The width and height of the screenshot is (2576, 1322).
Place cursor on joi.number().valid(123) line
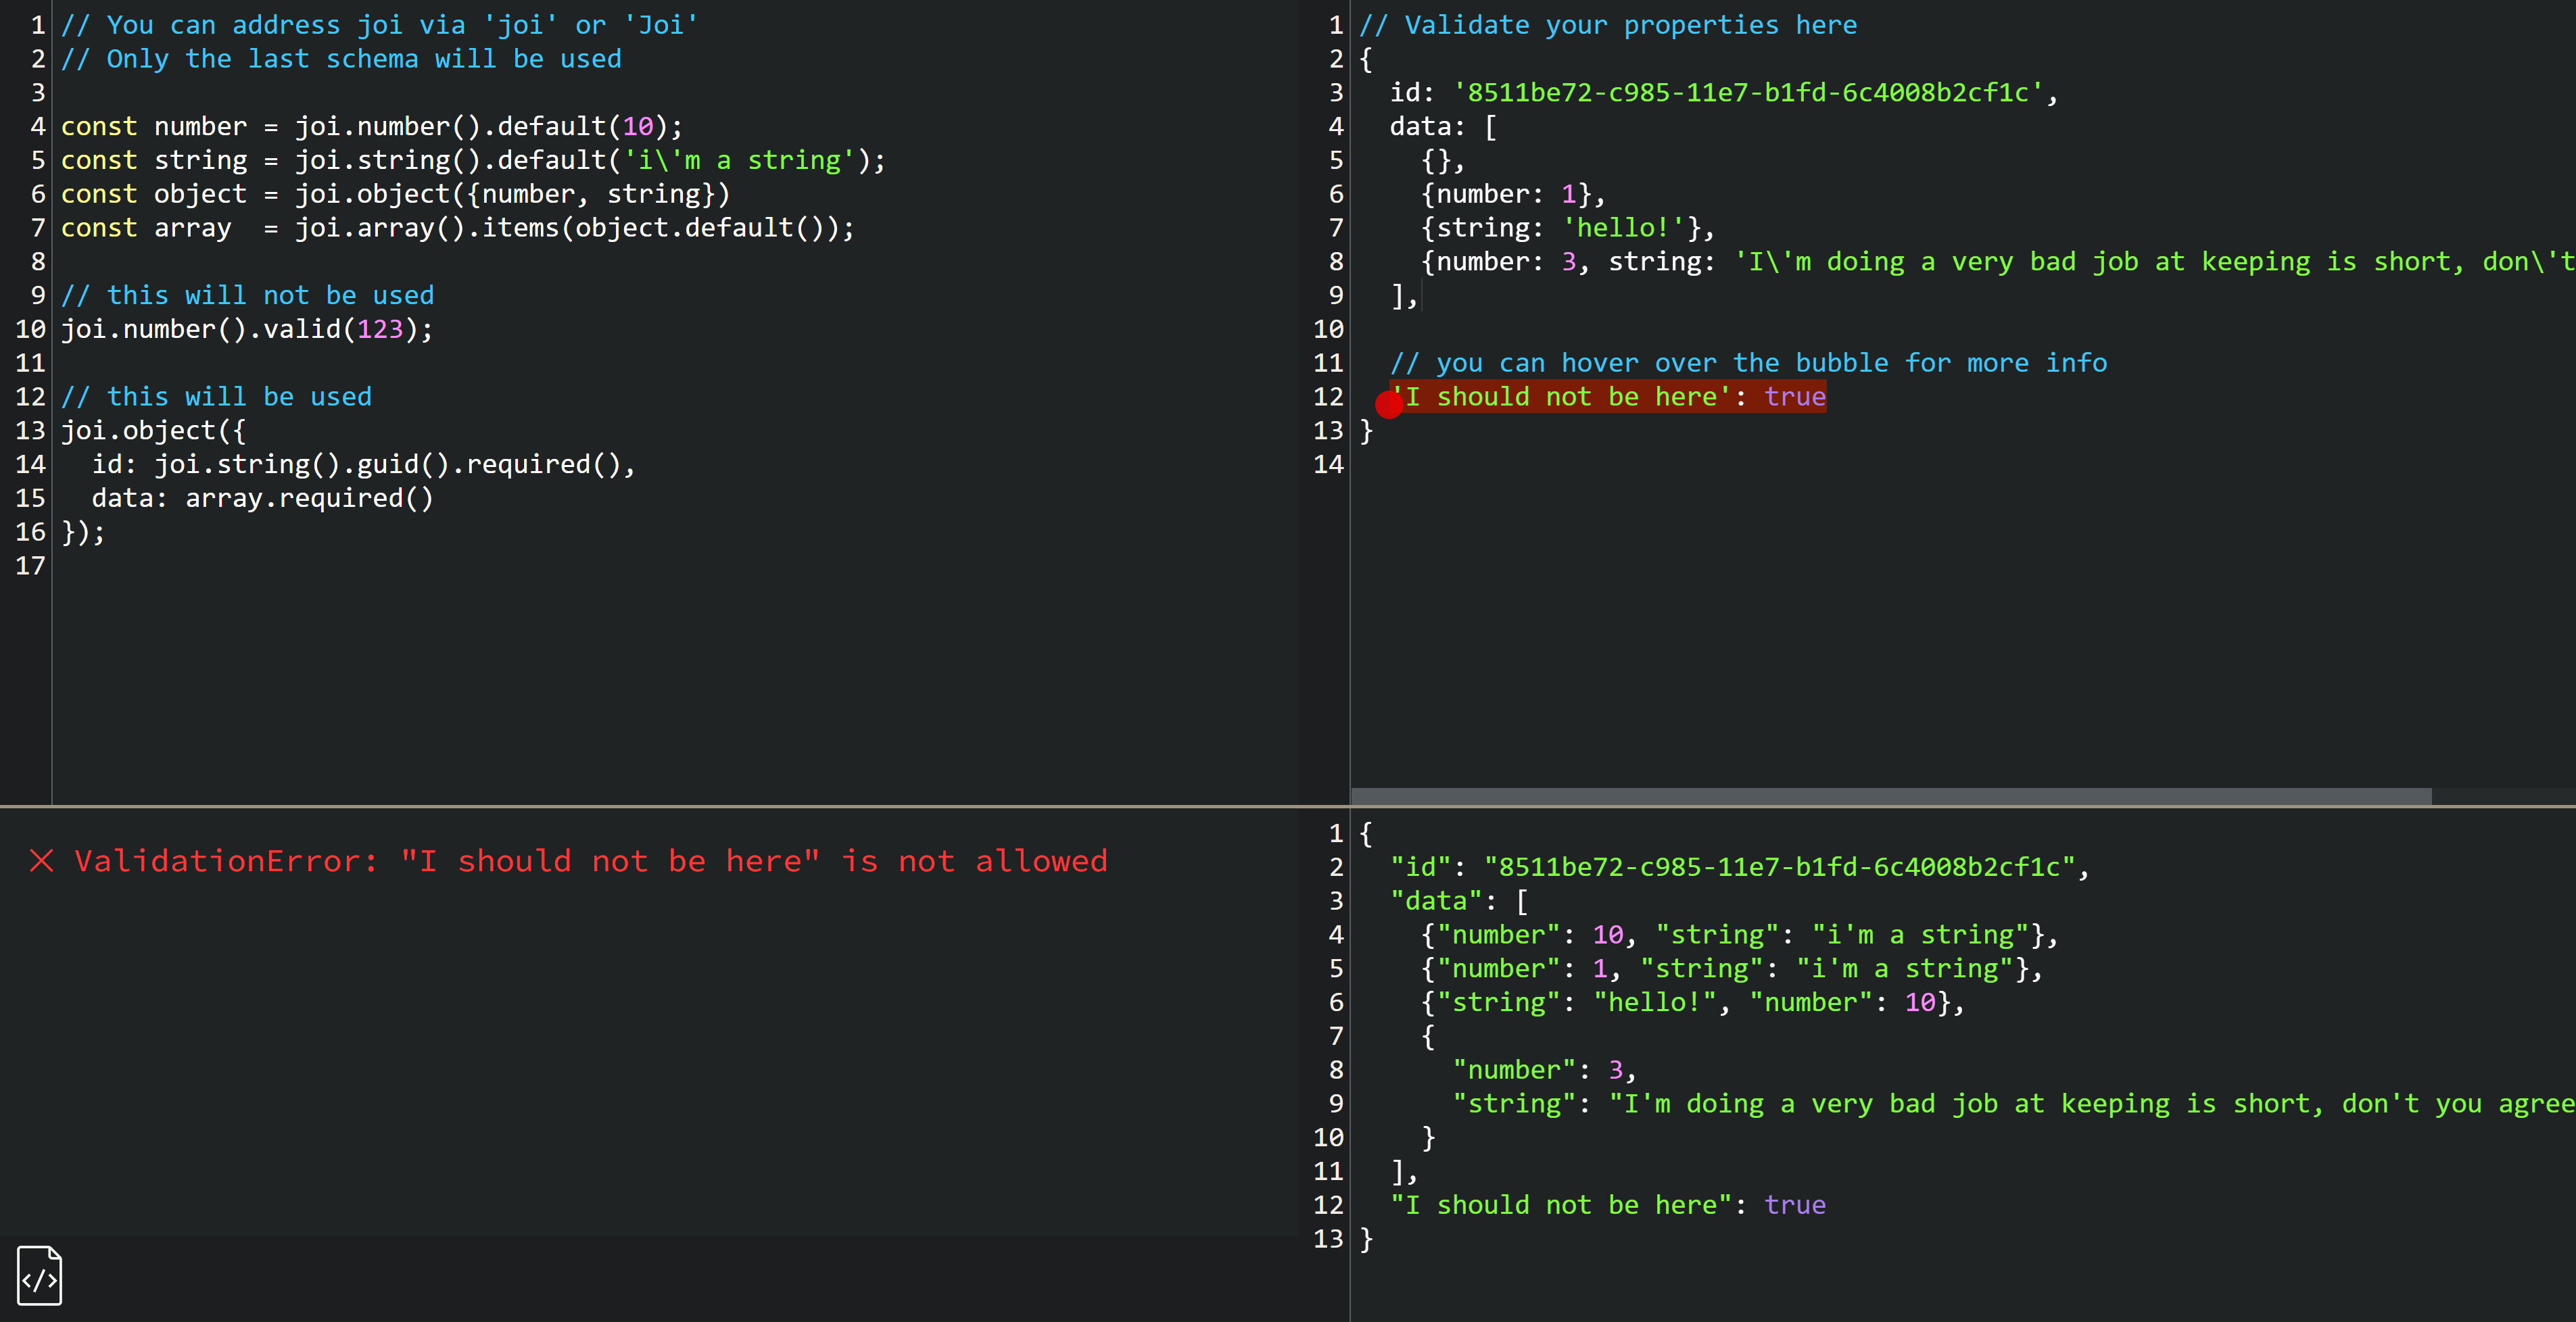coord(247,329)
